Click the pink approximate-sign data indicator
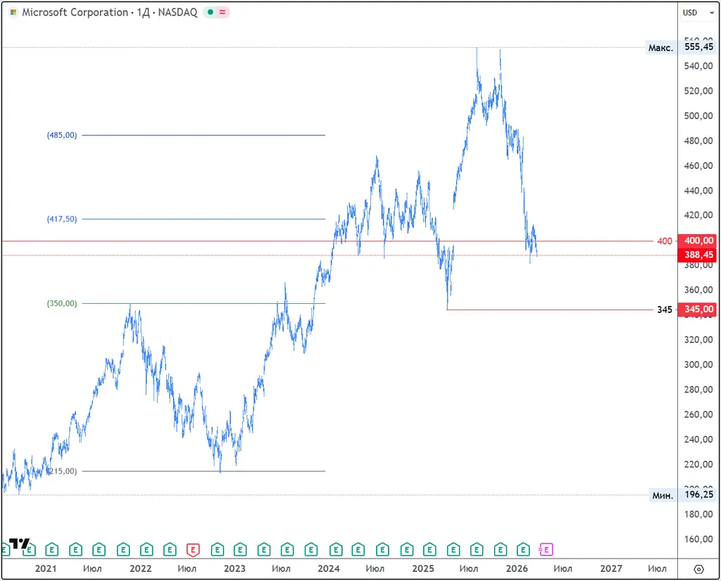Viewport: 721px width, 581px height. tap(222, 13)
